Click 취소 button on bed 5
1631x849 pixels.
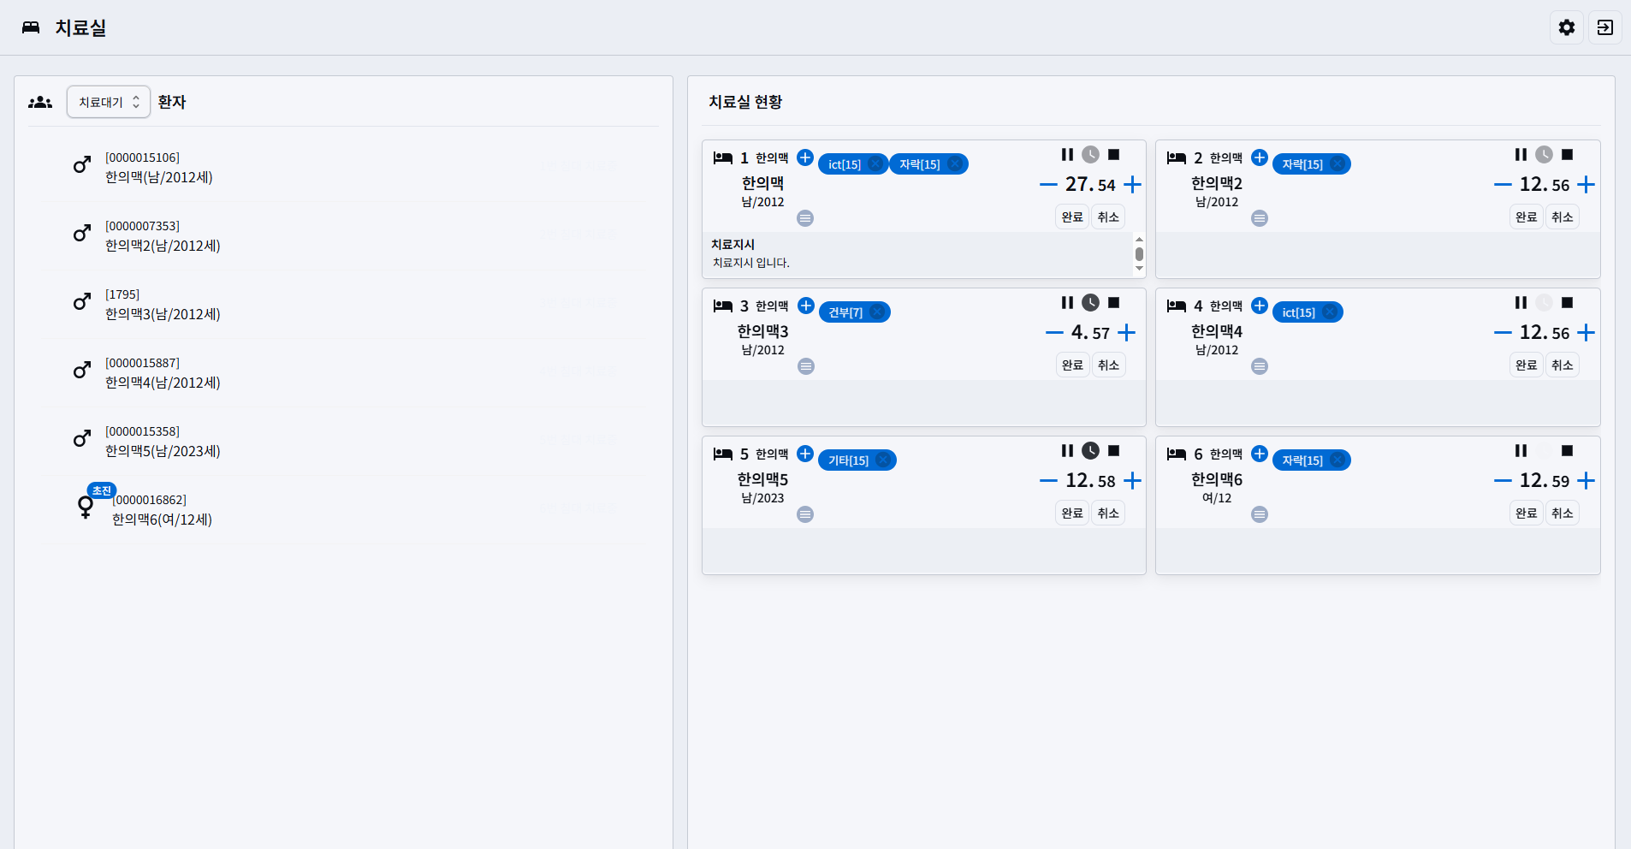(1108, 514)
